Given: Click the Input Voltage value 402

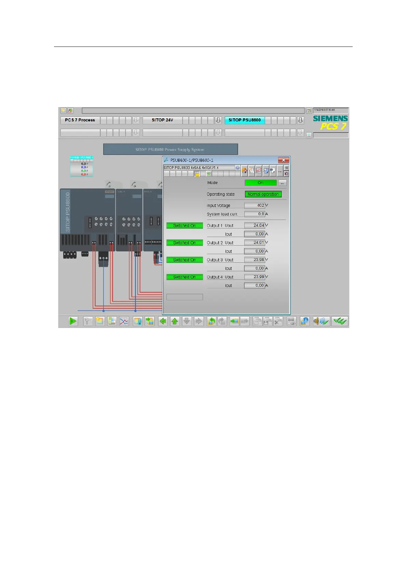Looking at the screenshot, I should tap(255, 205).
